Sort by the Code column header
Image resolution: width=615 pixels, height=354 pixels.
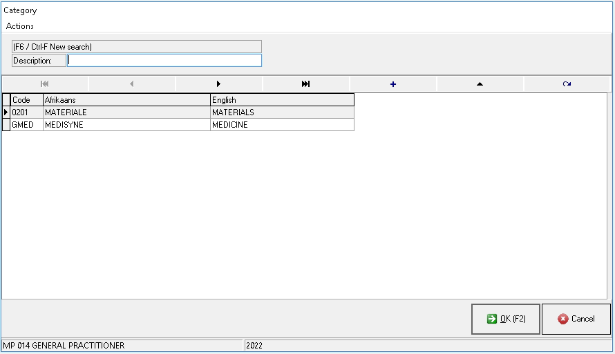point(26,100)
